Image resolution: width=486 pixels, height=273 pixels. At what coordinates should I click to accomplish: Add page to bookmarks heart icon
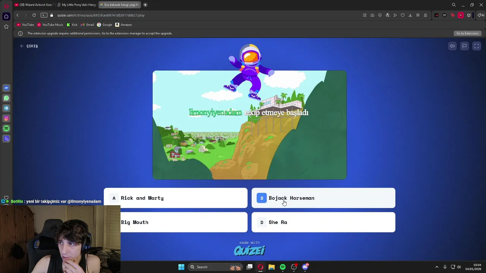pyautogui.click(x=402, y=15)
